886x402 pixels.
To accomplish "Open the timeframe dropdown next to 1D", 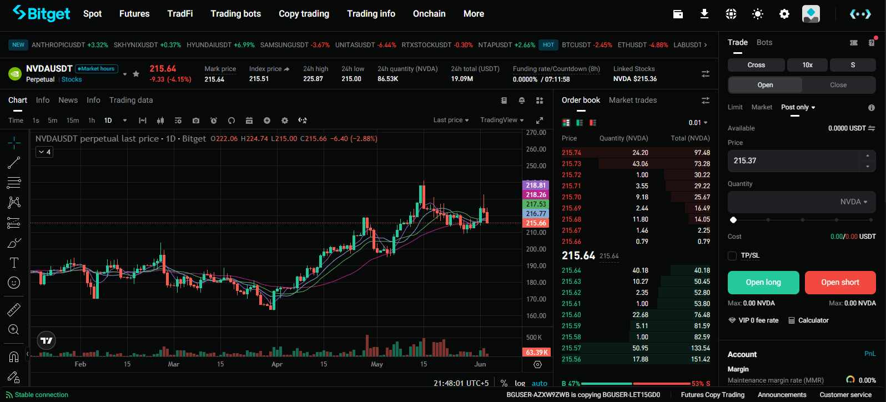I will [x=125, y=120].
